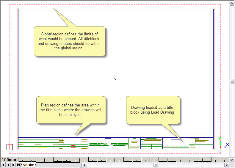Click the vertical scrollbar up arrow

pos(232,3)
